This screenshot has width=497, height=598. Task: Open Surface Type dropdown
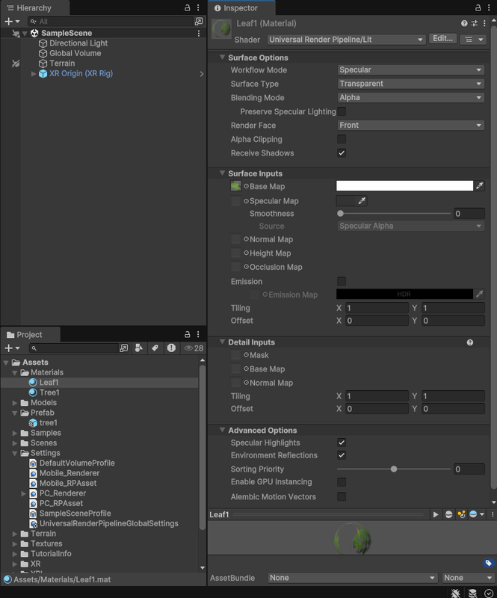click(411, 84)
